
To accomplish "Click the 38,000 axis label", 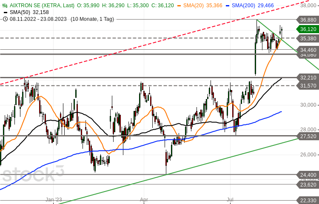I will (308, 5).
